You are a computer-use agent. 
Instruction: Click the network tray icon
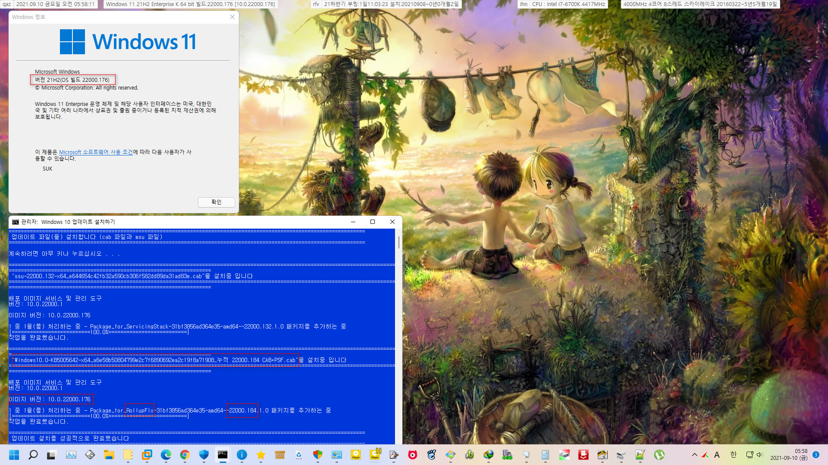(x=750, y=455)
